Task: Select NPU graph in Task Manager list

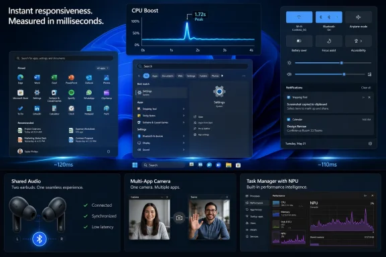Action: tap(289, 238)
